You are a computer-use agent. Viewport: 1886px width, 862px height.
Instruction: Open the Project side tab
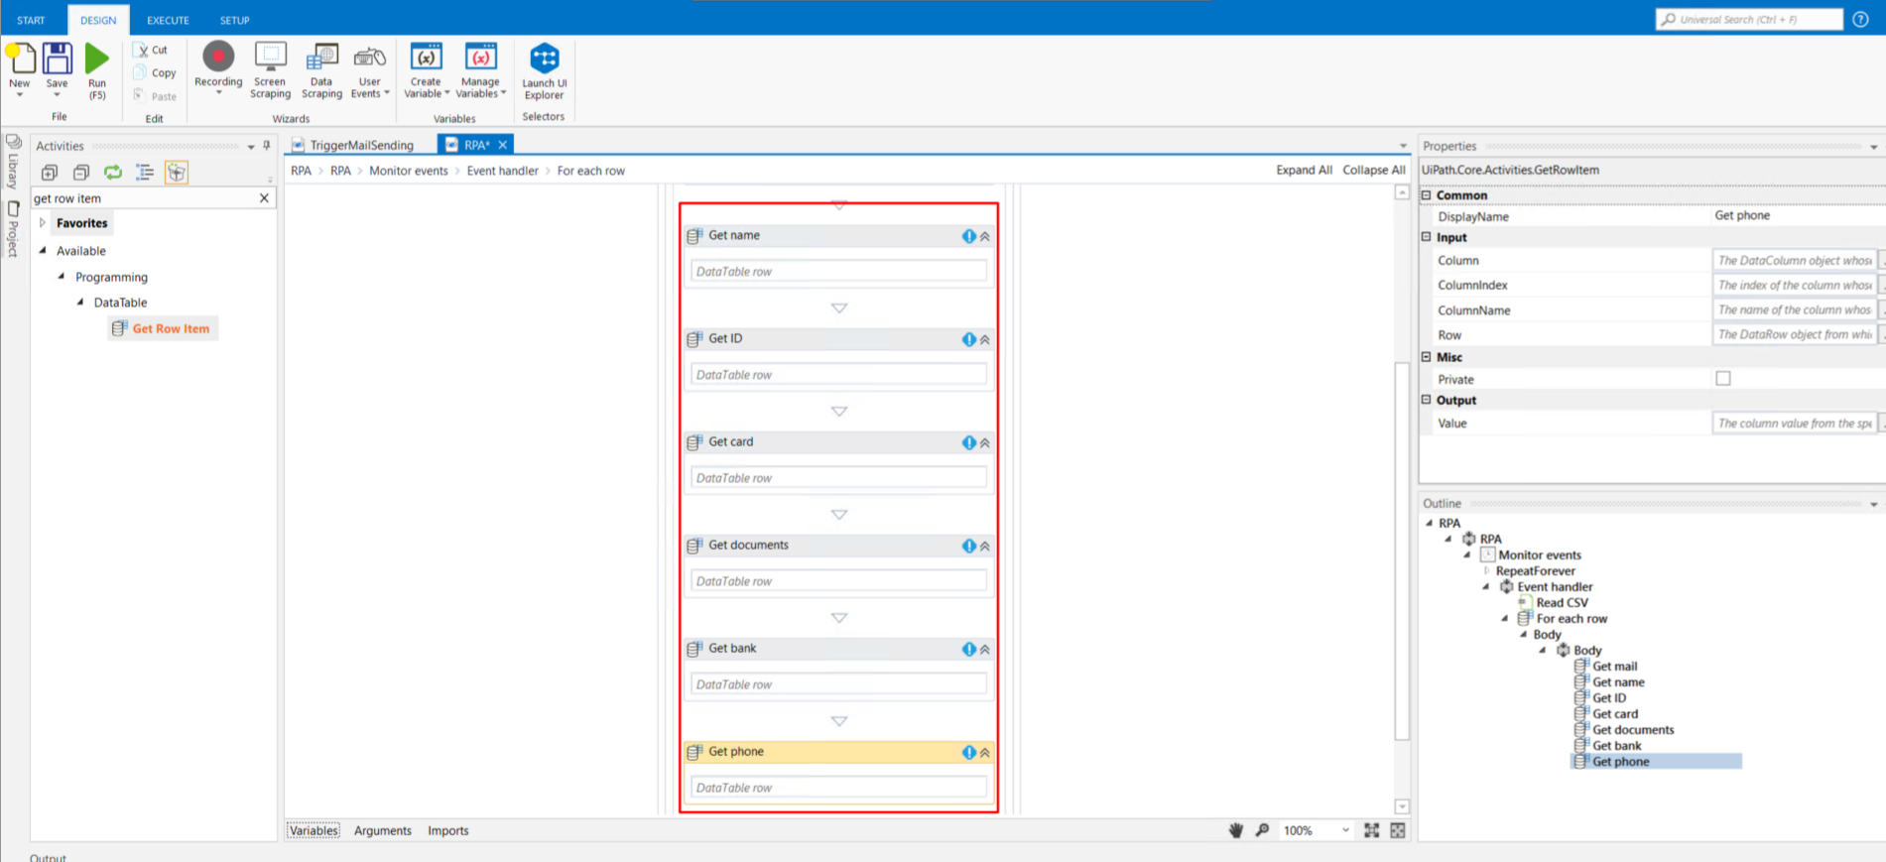(x=13, y=229)
